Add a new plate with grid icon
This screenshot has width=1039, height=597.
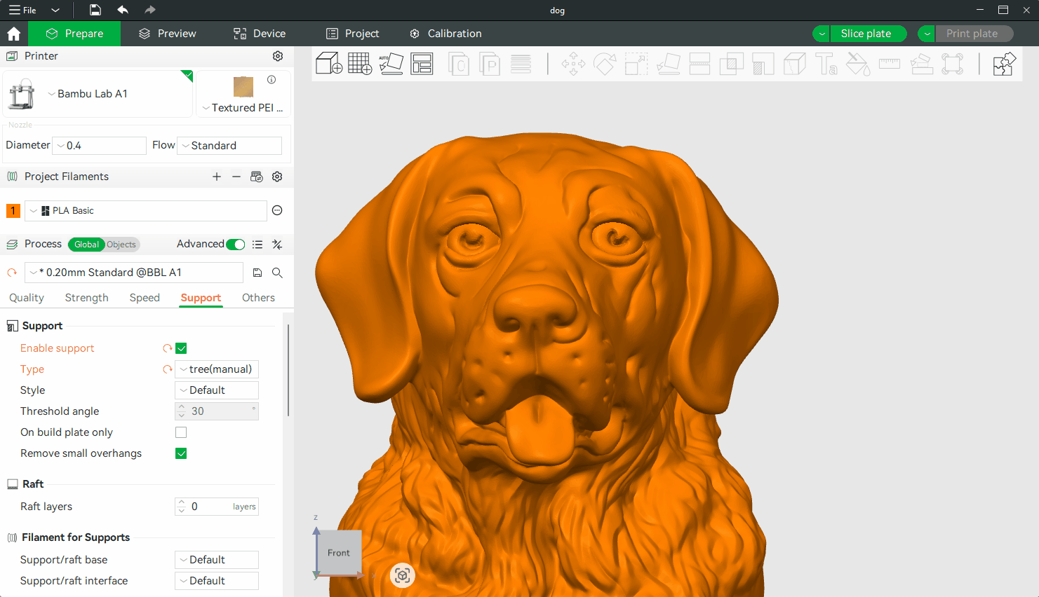pos(360,64)
